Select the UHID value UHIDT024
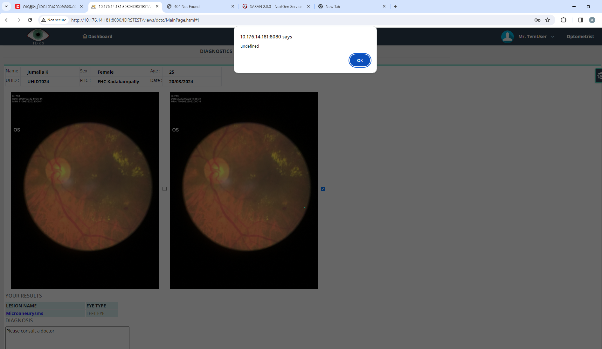602x349 pixels. tap(38, 82)
